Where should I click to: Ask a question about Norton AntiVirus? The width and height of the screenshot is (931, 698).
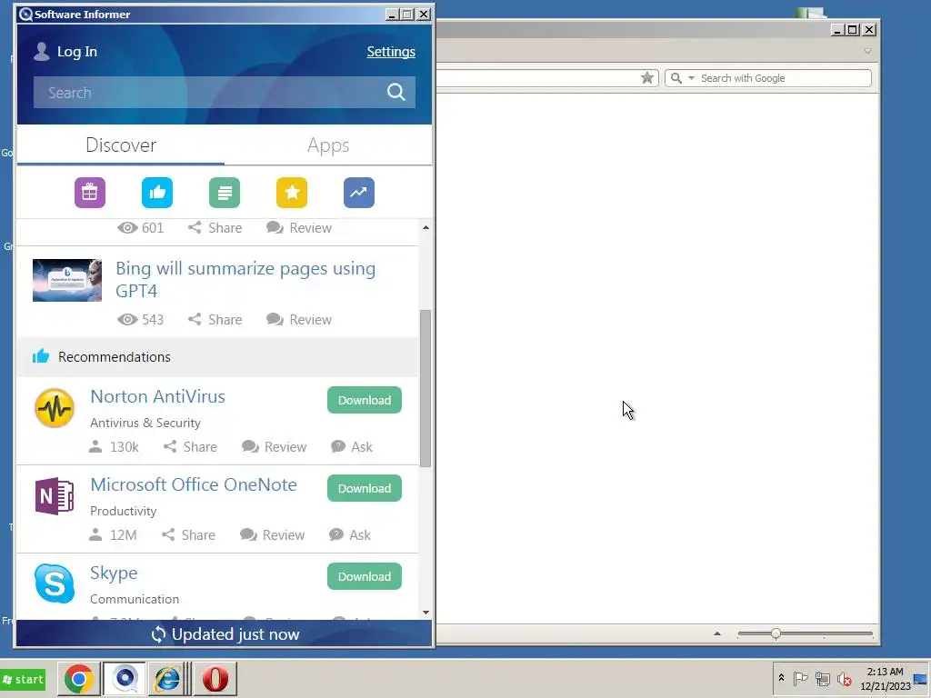tap(352, 447)
